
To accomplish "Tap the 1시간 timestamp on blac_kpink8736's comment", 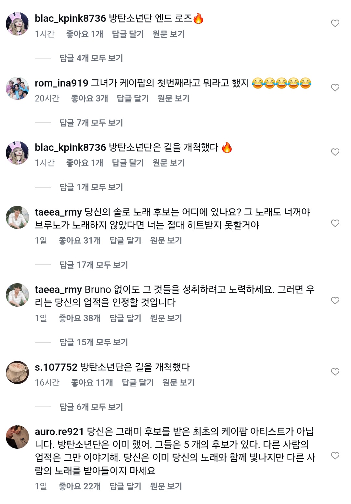I will point(45,33).
